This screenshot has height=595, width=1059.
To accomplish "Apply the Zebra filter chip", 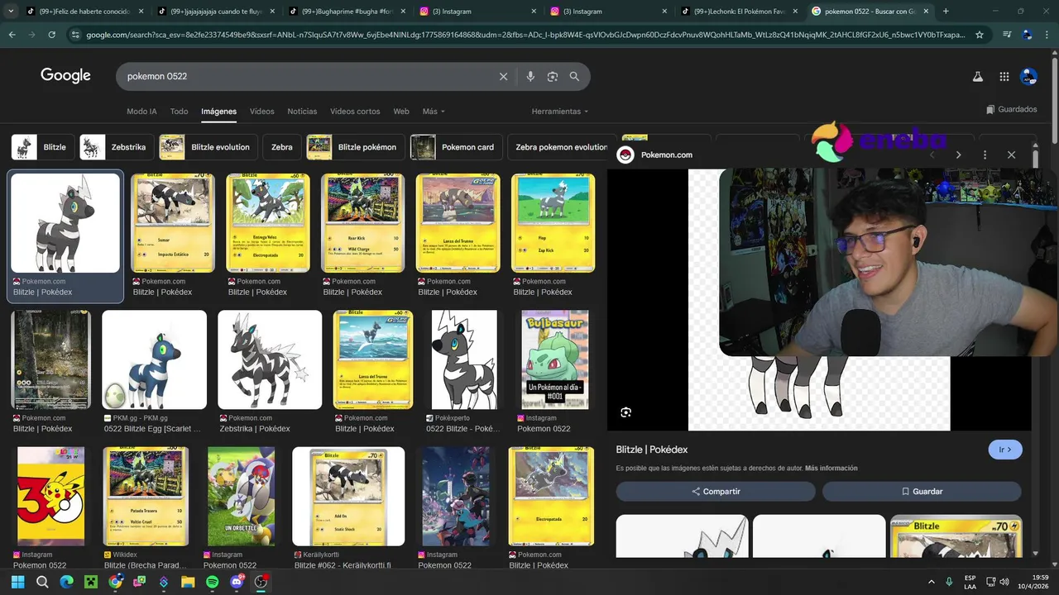I will pyautogui.click(x=282, y=147).
